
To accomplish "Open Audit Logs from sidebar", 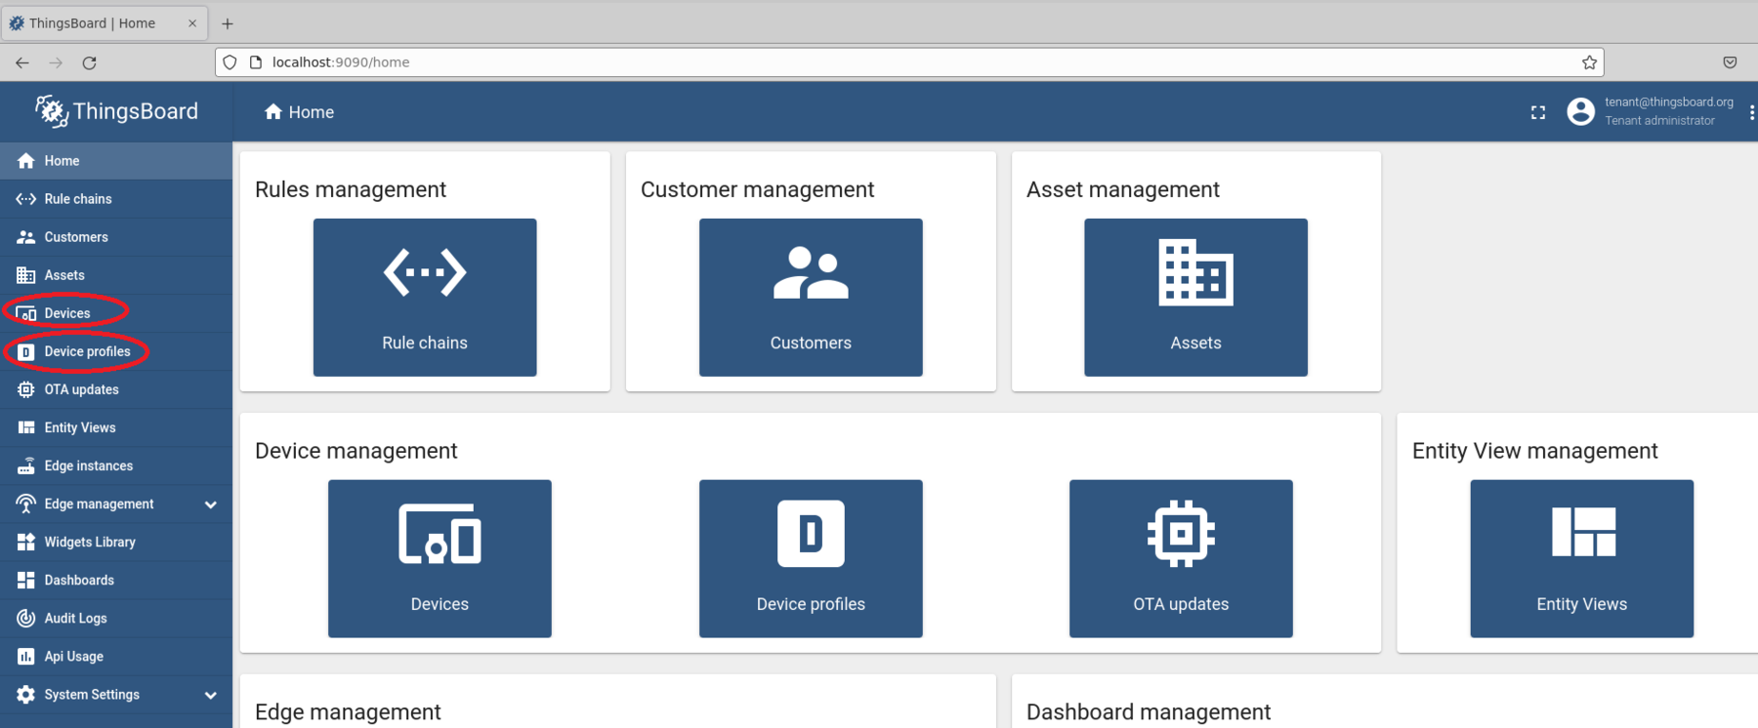I will (75, 618).
